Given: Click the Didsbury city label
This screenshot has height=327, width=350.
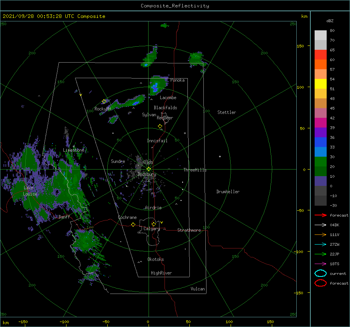Looking at the screenshot, I should pos(147,174).
